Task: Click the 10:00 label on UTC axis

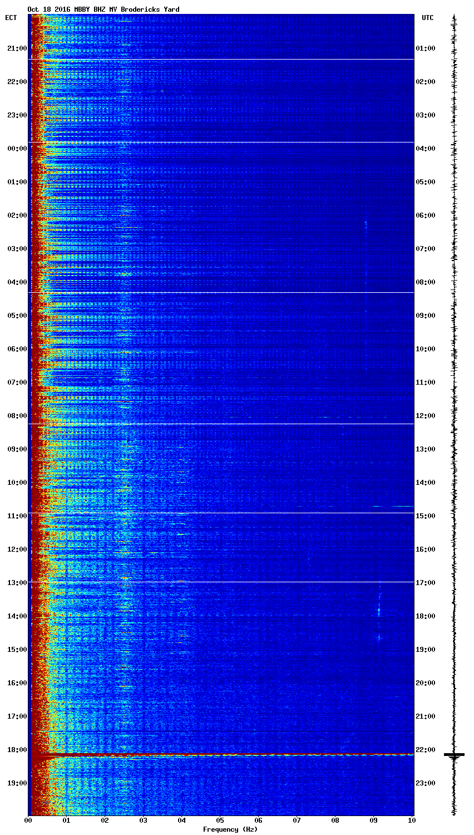Action: (x=426, y=349)
